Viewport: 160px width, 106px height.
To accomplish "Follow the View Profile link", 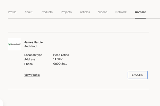I will (32, 75).
